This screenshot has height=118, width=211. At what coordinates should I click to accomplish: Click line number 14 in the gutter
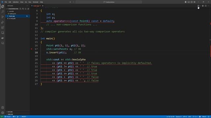pyautogui.click(x=36, y=39)
